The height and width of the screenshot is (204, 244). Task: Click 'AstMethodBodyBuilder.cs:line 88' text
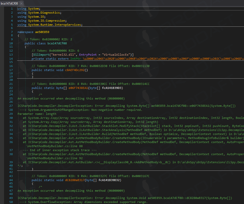[55, 146]
